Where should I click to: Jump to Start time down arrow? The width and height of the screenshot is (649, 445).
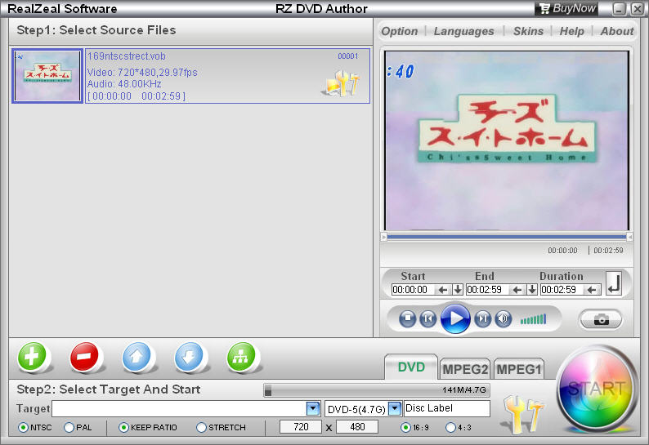pyautogui.click(x=458, y=290)
